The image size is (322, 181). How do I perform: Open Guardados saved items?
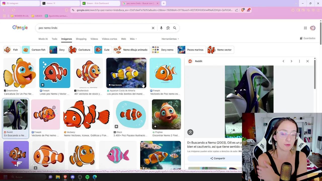coord(307,38)
